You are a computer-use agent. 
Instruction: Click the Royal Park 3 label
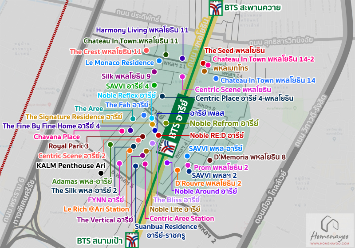pyautogui.click(x=69, y=146)
